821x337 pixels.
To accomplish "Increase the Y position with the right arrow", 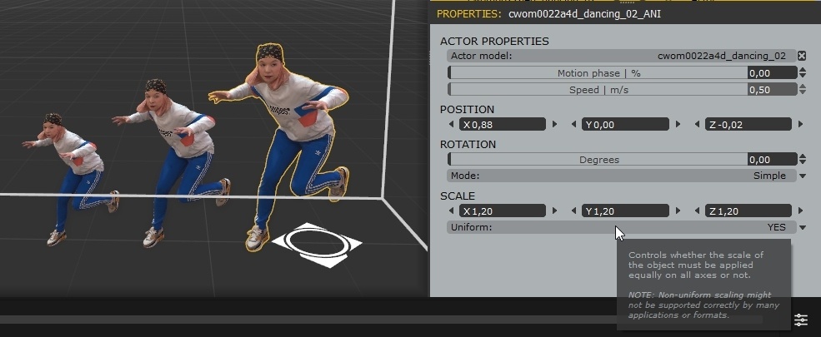I will (678, 124).
